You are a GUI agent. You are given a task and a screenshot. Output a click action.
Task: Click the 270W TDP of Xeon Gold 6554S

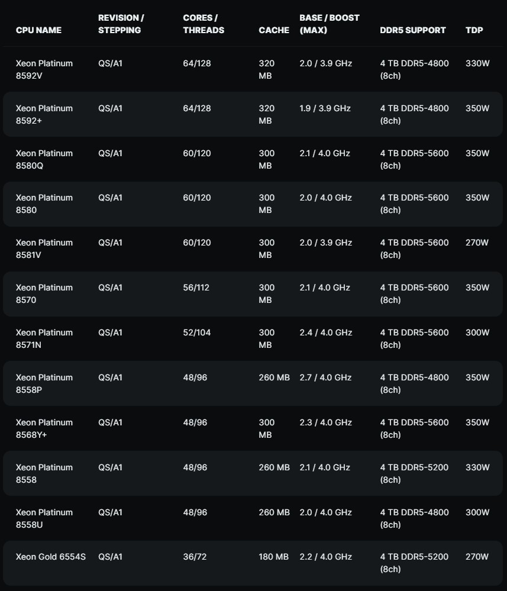click(477, 557)
